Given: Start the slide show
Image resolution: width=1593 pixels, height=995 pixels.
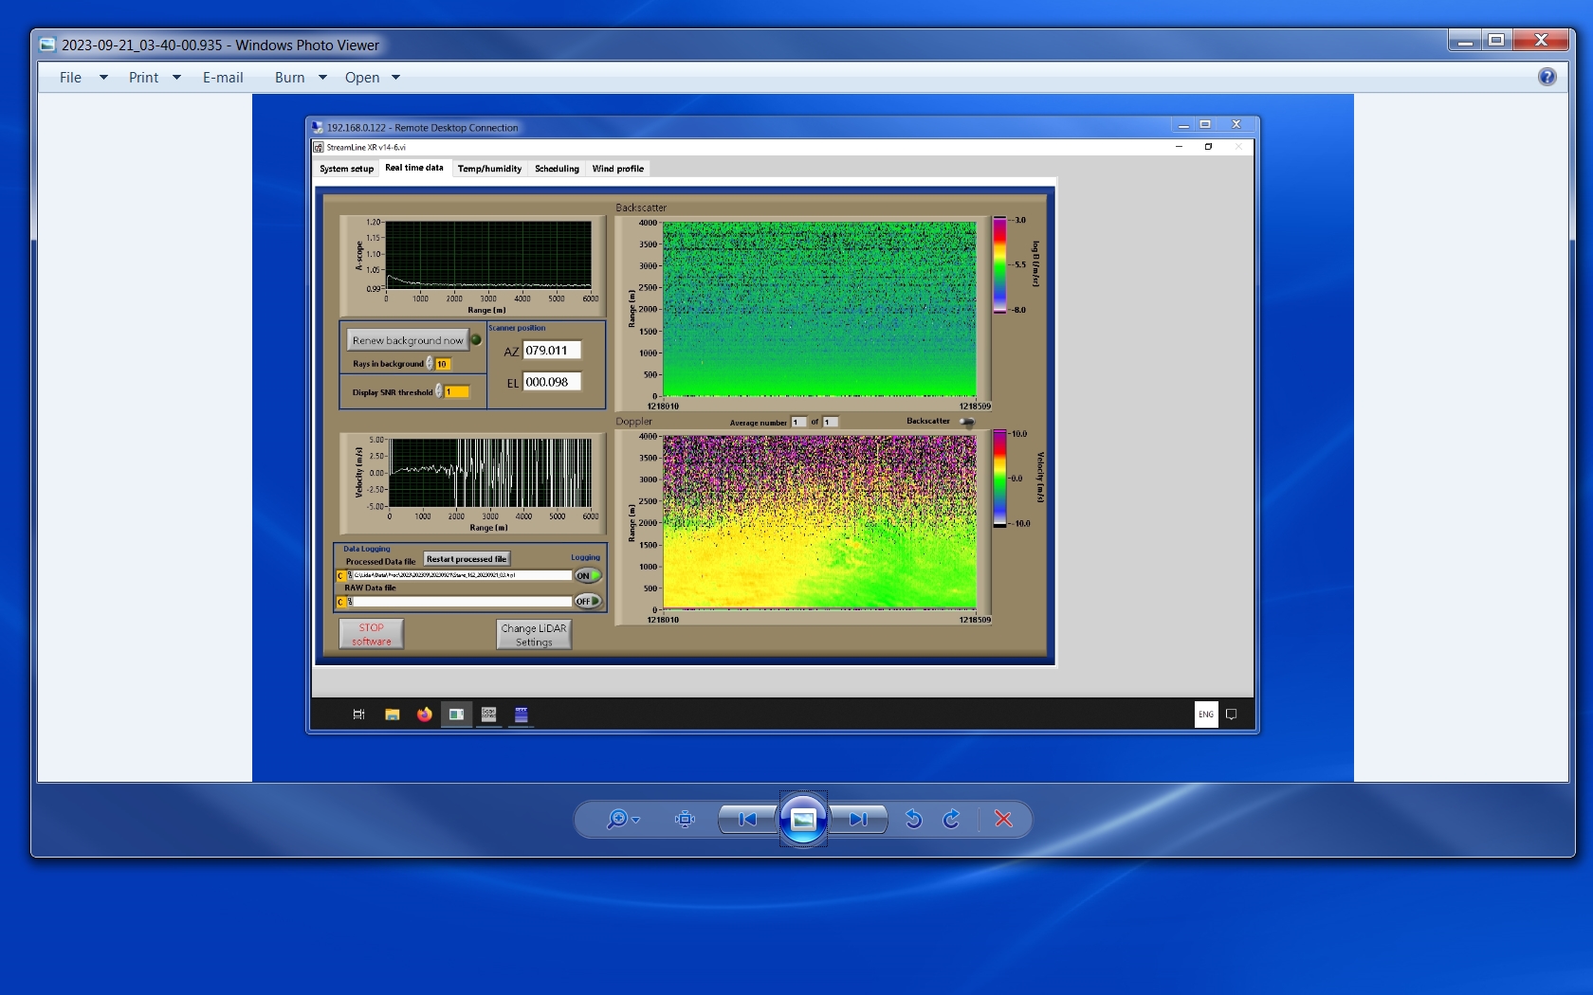Looking at the screenshot, I should [803, 820].
